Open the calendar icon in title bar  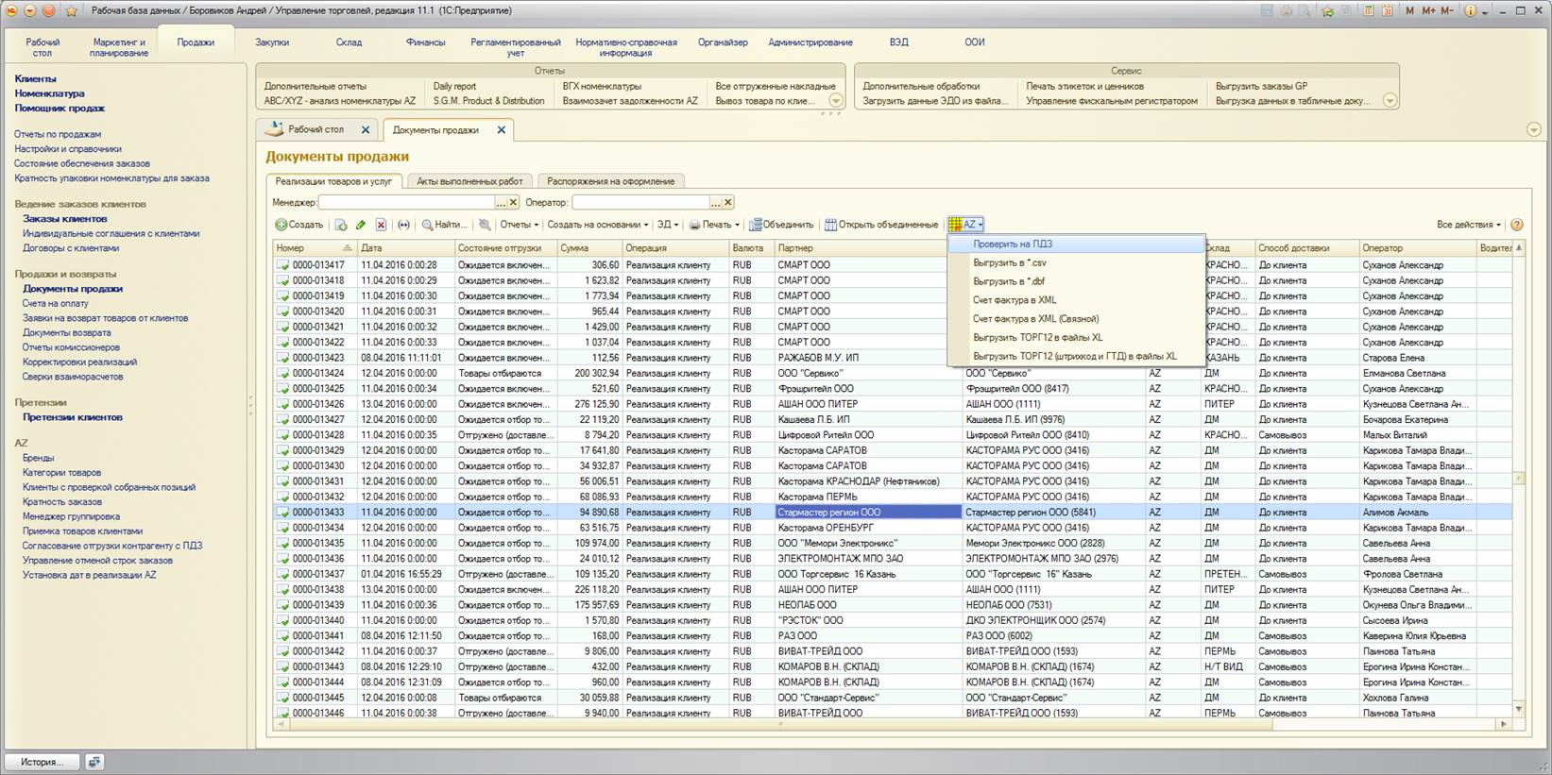click(1388, 10)
